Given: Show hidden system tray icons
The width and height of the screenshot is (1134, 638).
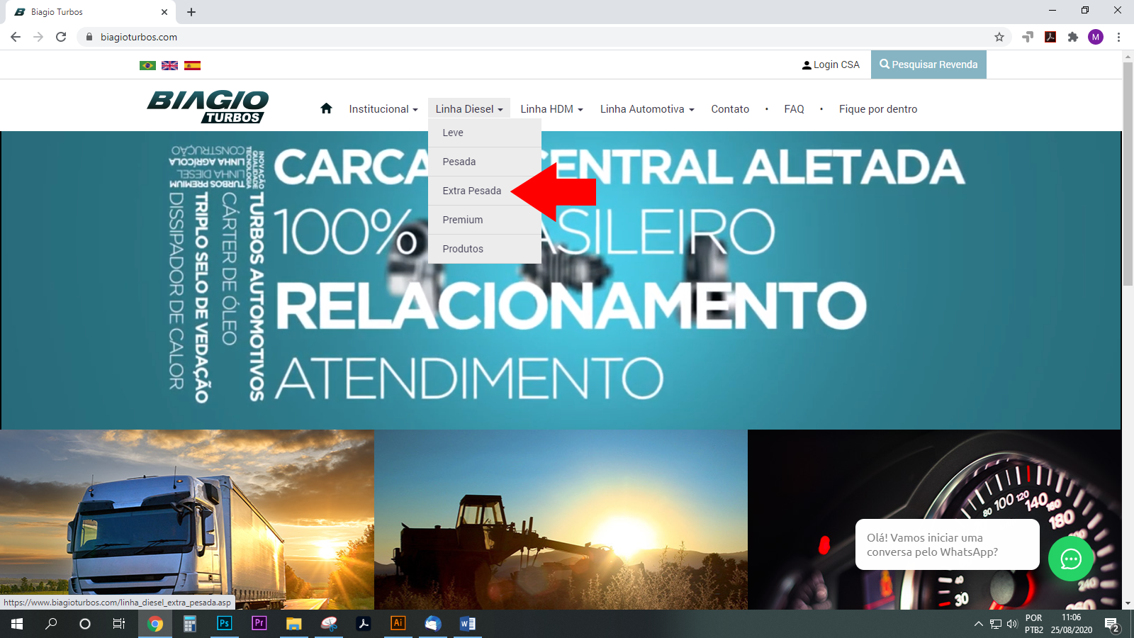Looking at the screenshot, I should (x=978, y=624).
